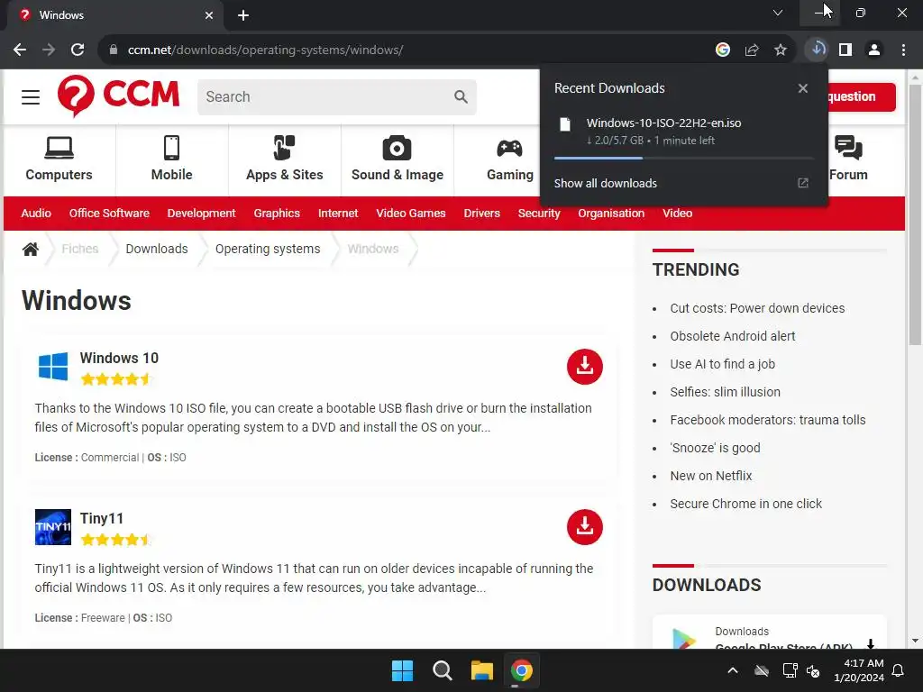Open the Sound & Image category
The height and width of the screenshot is (692, 923).
pos(398,159)
